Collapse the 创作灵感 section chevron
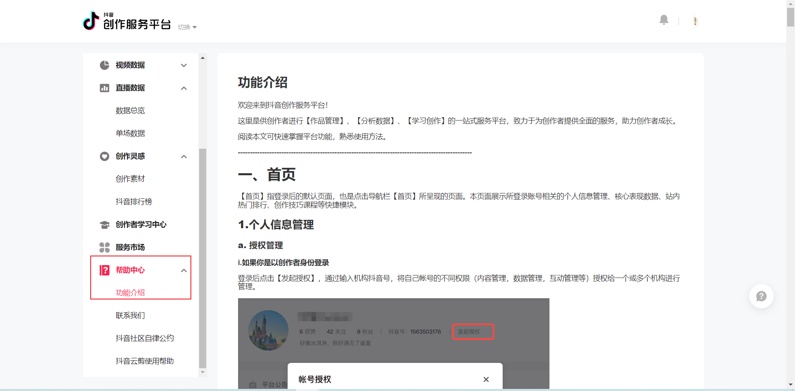The width and height of the screenshot is (795, 391). (x=184, y=157)
